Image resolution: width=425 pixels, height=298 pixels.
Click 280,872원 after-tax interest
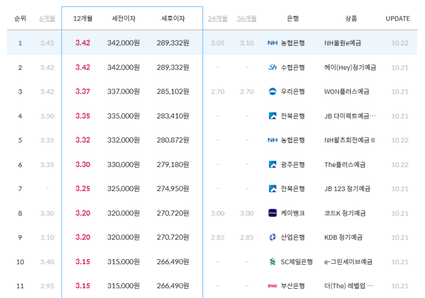click(x=173, y=140)
